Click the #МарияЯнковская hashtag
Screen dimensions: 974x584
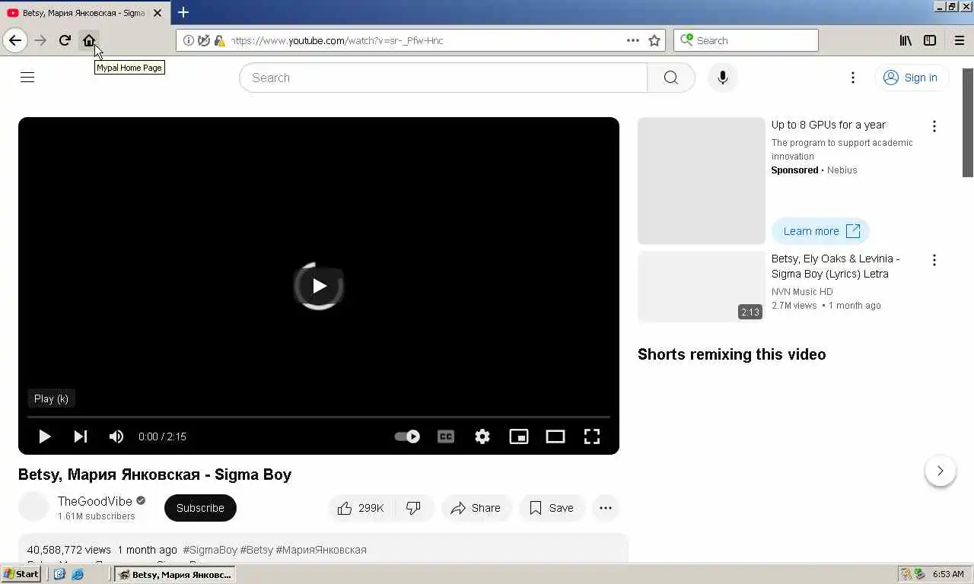pyautogui.click(x=321, y=550)
